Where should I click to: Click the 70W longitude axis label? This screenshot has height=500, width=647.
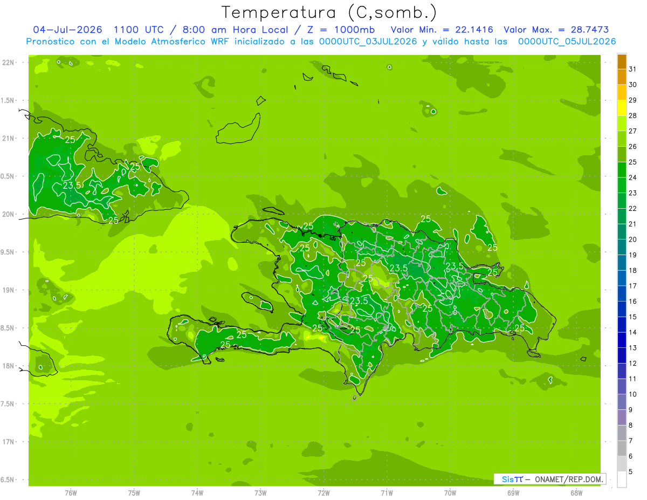tap(450, 493)
